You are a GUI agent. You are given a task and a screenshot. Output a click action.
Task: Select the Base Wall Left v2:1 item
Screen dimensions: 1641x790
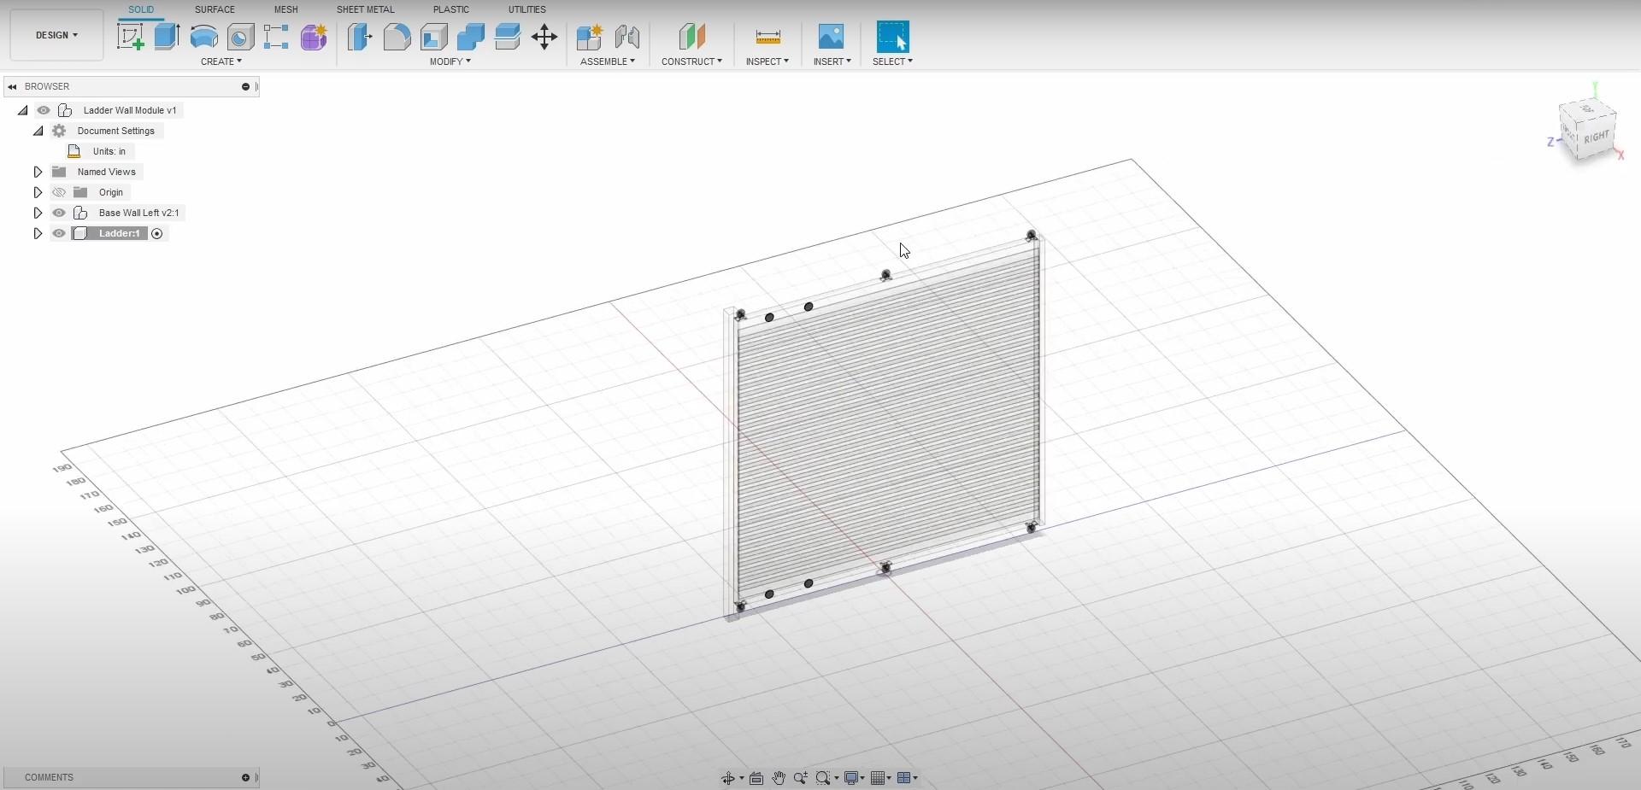tap(139, 213)
